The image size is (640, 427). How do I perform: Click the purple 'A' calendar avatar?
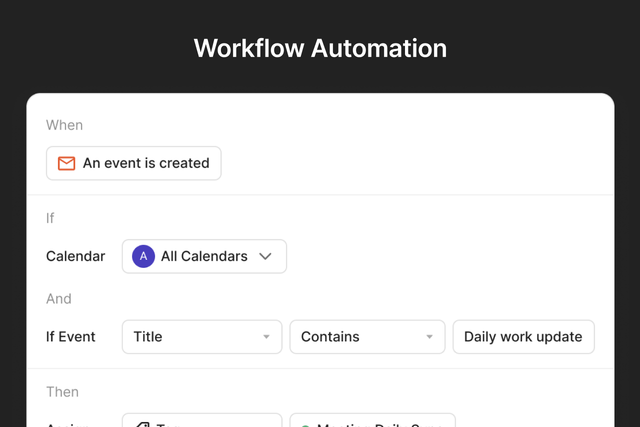143,256
